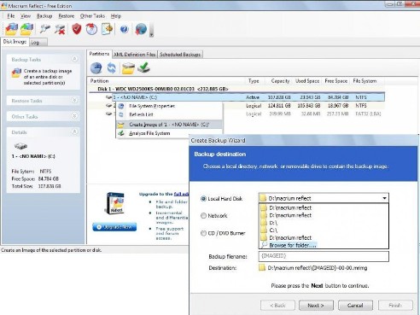Open the Other Tasks menu
420x315 pixels.
pyautogui.click(x=92, y=16)
